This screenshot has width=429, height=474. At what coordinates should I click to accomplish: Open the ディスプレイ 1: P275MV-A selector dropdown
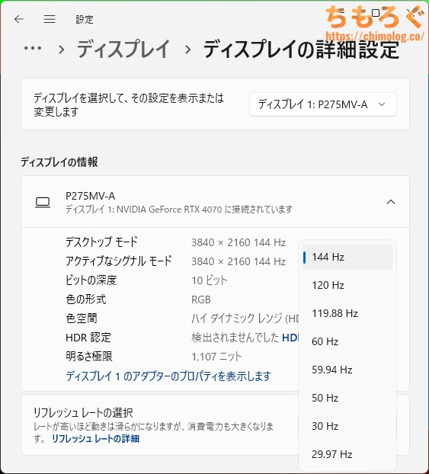pyautogui.click(x=322, y=104)
